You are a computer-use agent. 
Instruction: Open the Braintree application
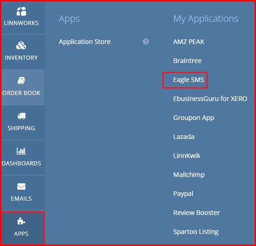pos(187,61)
